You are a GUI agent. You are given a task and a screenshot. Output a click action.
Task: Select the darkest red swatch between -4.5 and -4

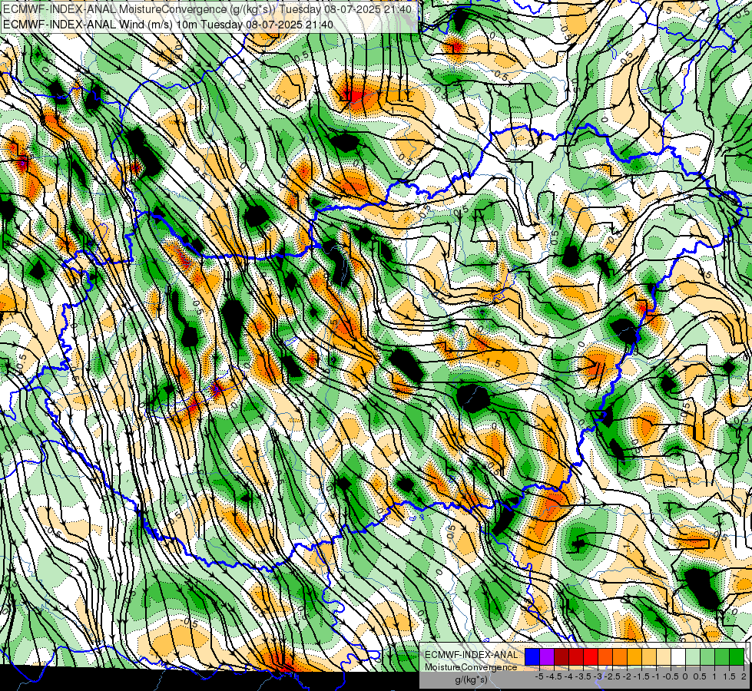point(562,656)
